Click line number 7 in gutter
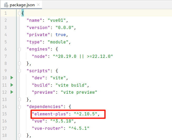172x140 pixels. [x=6, y=57]
